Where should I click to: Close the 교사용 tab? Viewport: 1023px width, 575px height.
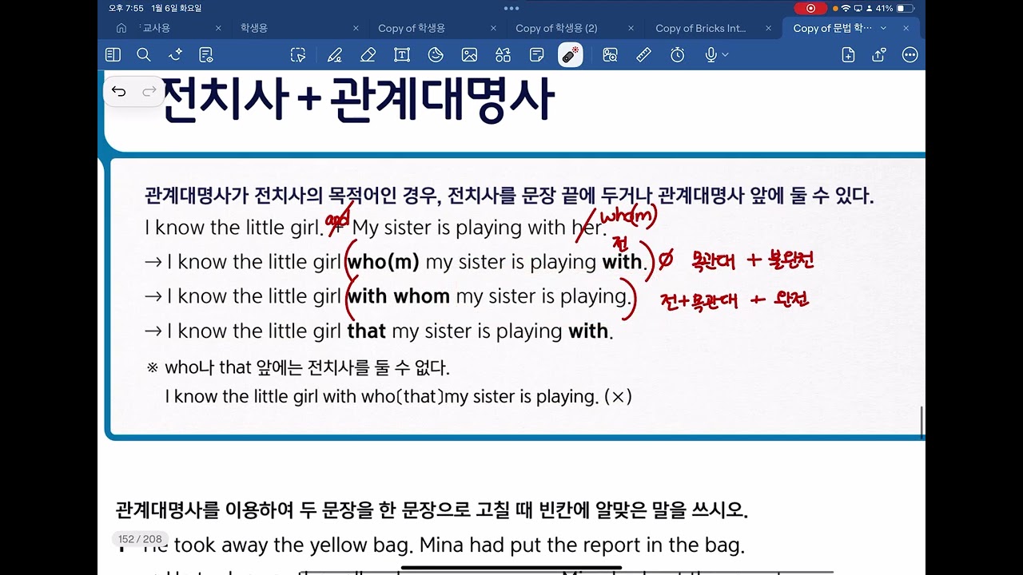pyautogui.click(x=218, y=28)
